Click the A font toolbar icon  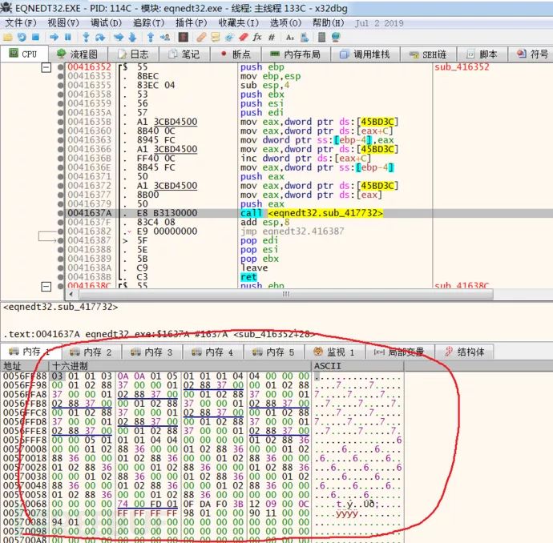(x=289, y=38)
